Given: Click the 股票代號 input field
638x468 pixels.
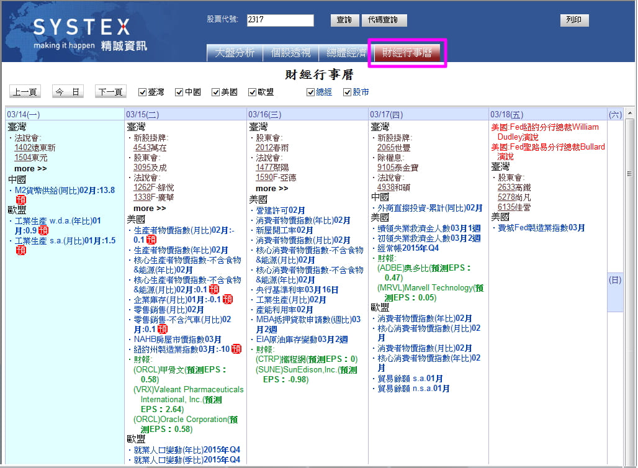Looking at the screenshot, I should coord(281,20).
